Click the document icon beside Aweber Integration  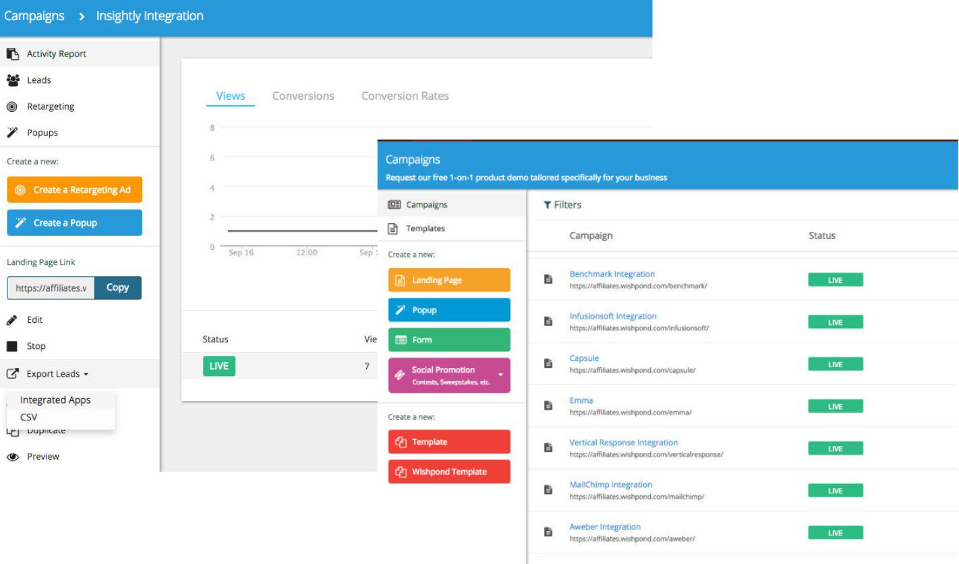coord(549,532)
